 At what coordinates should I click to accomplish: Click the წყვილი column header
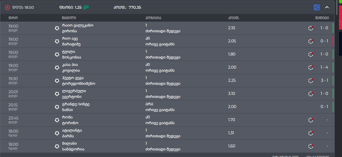(69, 18)
